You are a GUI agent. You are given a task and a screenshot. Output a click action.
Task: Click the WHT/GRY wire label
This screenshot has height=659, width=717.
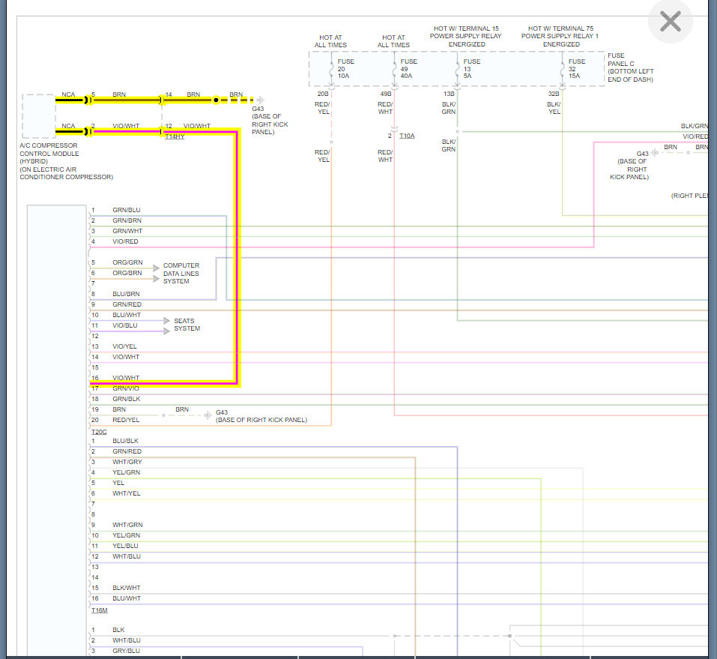pyautogui.click(x=127, y=463)
